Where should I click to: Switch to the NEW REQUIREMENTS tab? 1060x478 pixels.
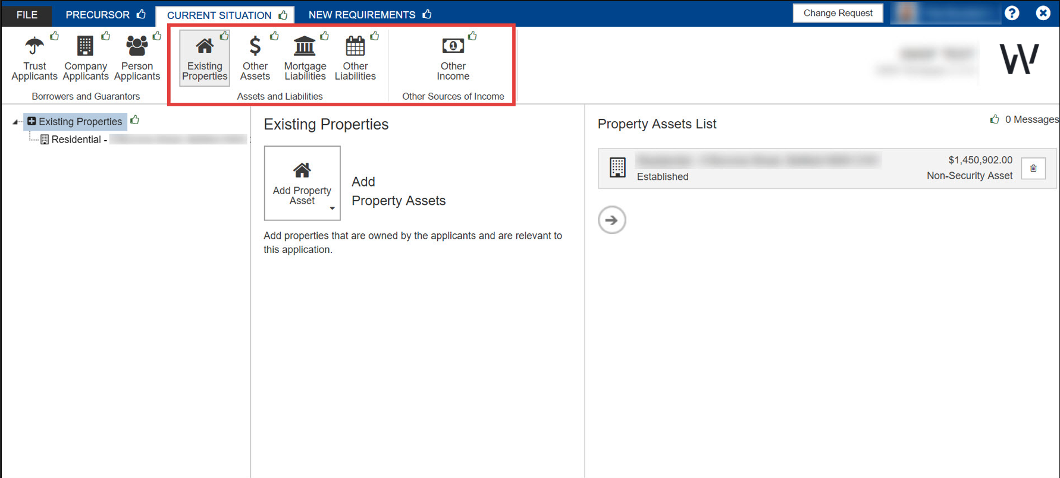pyautogui.click(x=362, y=15)
